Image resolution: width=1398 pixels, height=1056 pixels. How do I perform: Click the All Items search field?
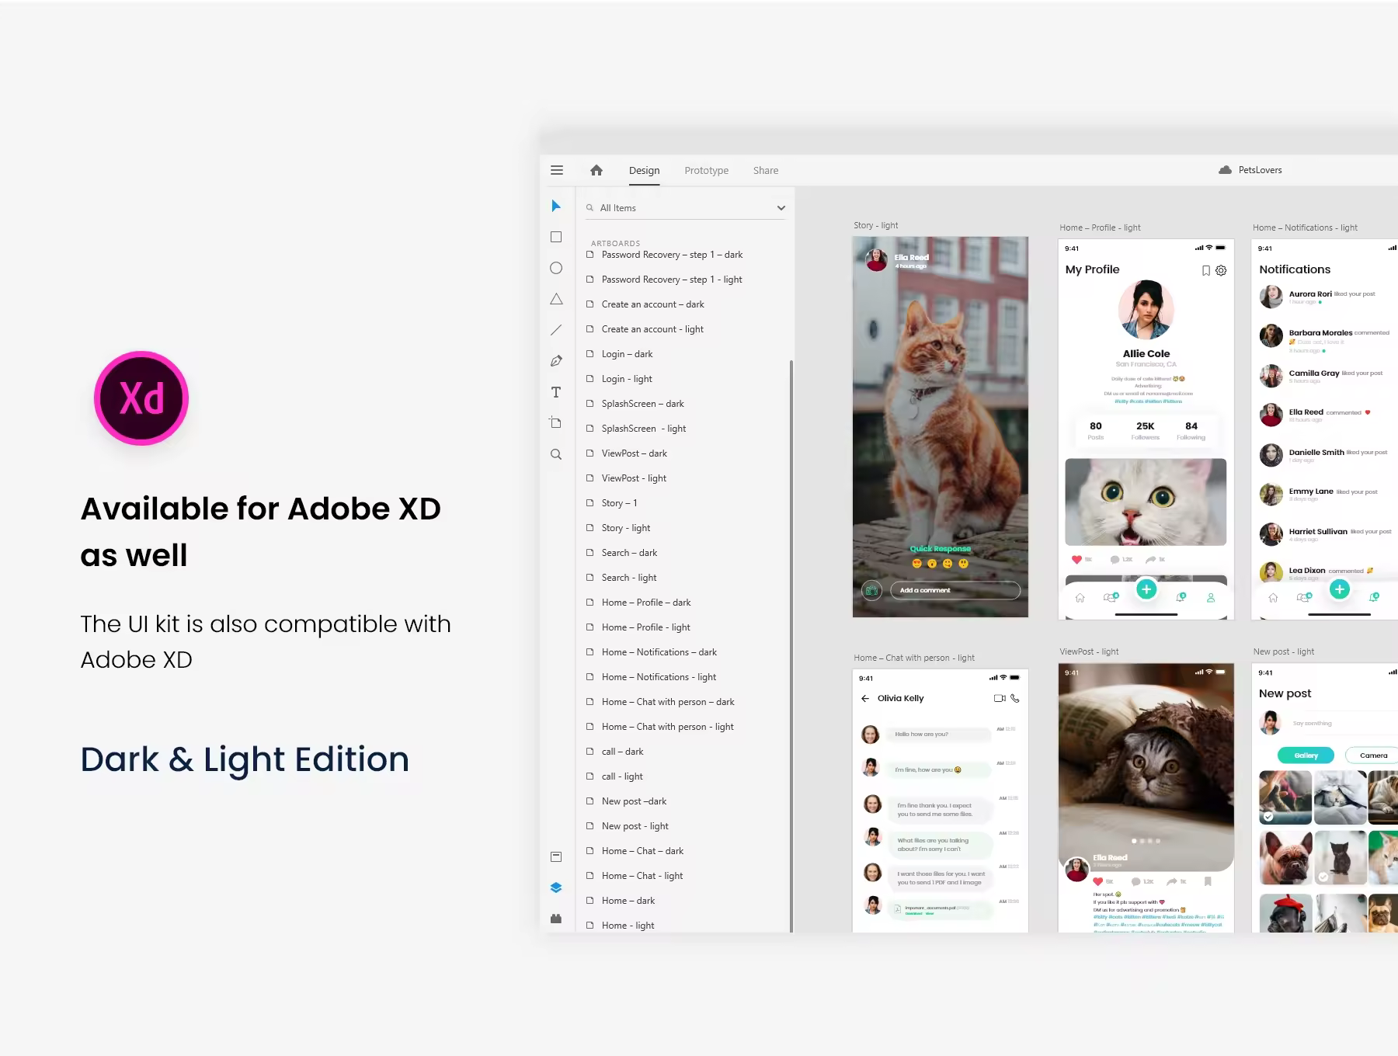[x=685, y=208]
